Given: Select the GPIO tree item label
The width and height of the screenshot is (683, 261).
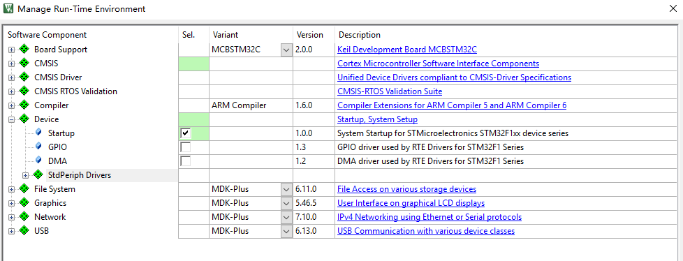Looking at the screenshot, I should click(57, 147).
